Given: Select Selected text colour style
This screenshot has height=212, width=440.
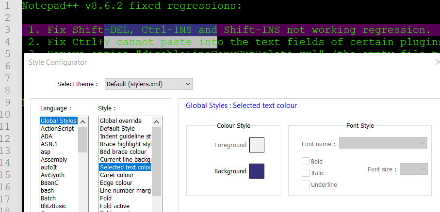Looking at the screenshot, I should (x=126, y=167).
